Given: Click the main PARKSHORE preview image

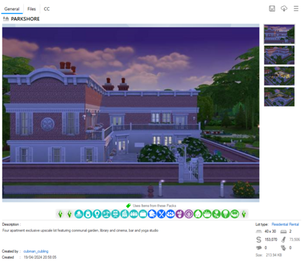Looking at the screenshot, I should click(x=131, y=113).
